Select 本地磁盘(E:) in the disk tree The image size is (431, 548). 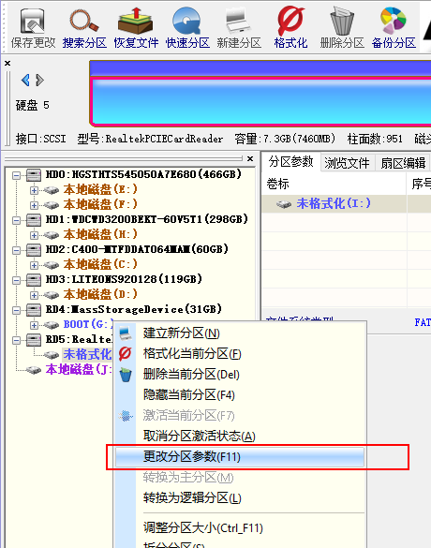100,189
